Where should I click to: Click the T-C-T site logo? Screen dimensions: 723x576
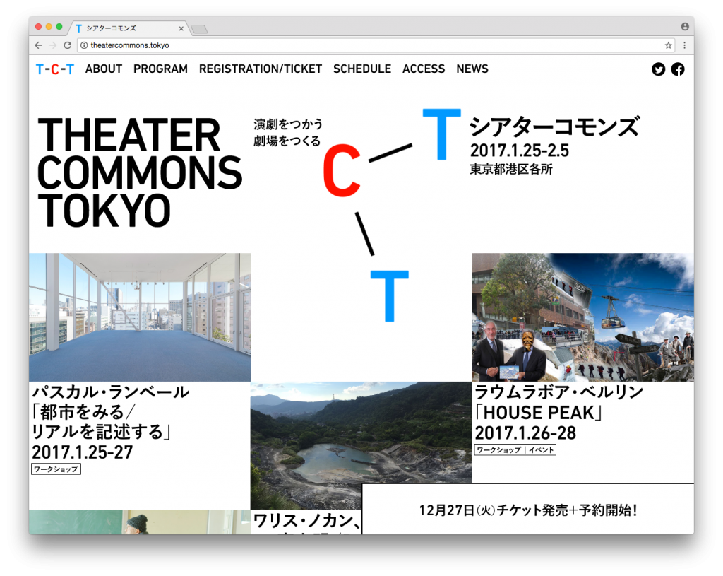click(55, 69)
